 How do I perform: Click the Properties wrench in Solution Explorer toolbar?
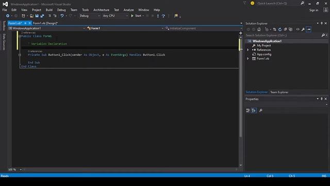point(303,29)
